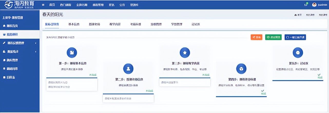Click the step one book icon
The height and width of the screenshot is (113, 329).
pyautogui.click(x=72, y=53)
